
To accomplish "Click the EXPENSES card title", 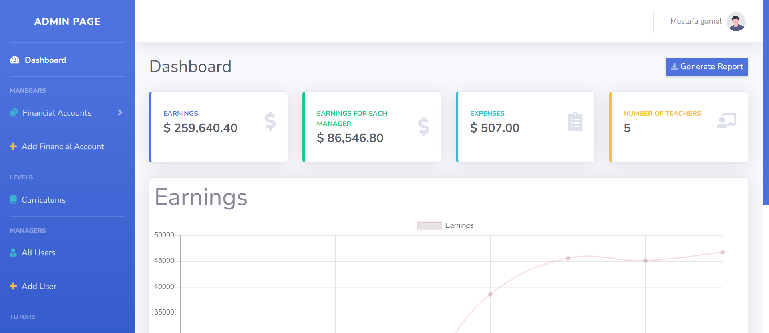I will click(487, 113).
